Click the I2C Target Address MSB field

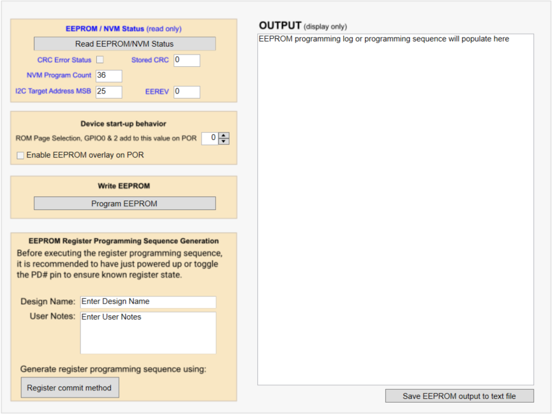coord(108,91)
